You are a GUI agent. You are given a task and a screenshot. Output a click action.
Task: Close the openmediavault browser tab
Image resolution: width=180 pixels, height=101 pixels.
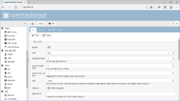click(25, 2)
